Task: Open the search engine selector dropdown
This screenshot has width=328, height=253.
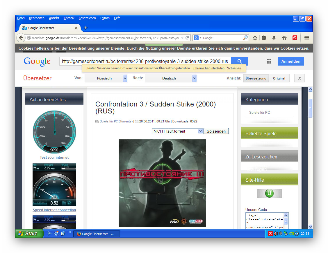Action: [197, 38]
